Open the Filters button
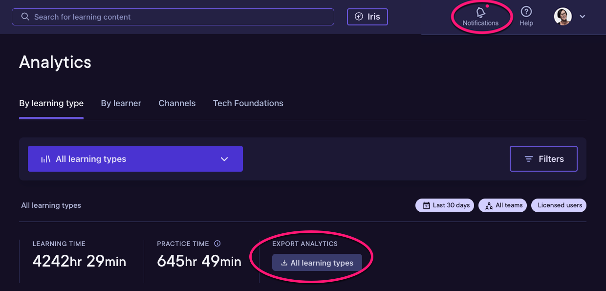Image resolution: width=606 pixels, height=291 pixels. (543, 159)
